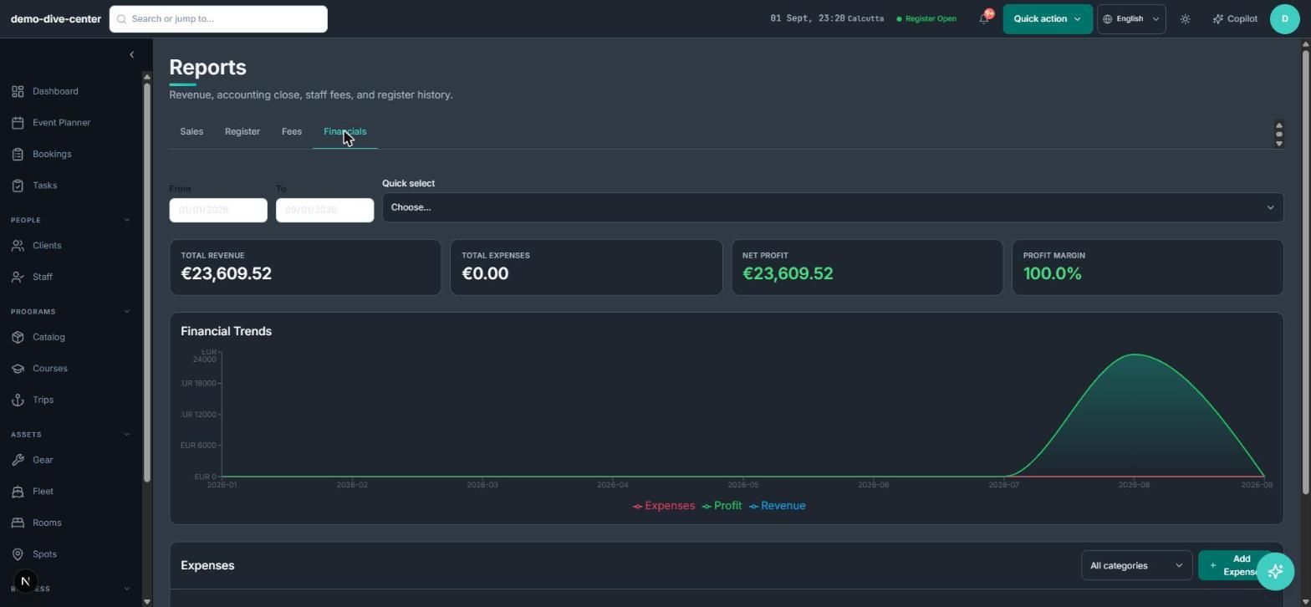Collapse the sidebar with the arrow
Viewport: 1311px width, 607px height.
click(131, 54)
